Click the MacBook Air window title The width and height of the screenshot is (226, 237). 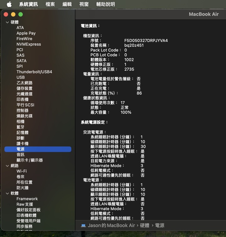pyautogui.click(x=204, y=14)
